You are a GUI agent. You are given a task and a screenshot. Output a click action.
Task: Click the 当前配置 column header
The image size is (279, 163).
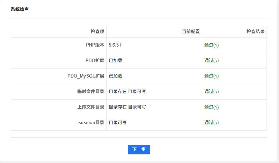click(191, 32)
